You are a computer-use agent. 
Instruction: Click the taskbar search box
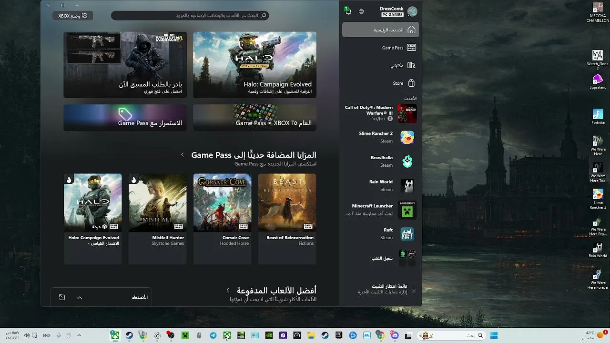click(450, 335)
